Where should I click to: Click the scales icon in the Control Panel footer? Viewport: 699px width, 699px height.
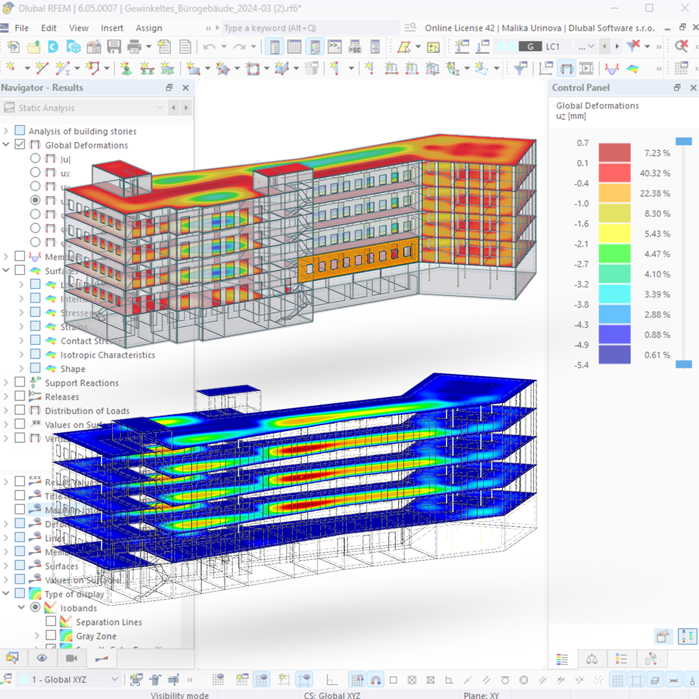pyautogui.click(x=592, y=659)
